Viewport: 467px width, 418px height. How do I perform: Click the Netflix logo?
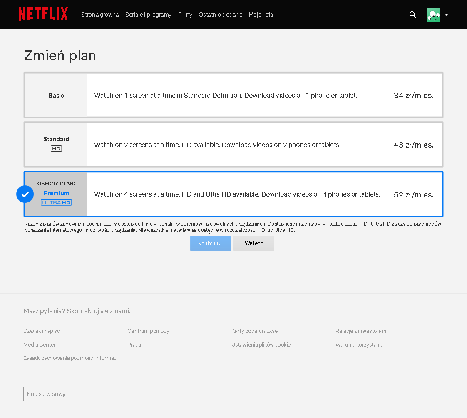[x=43, y=15]
